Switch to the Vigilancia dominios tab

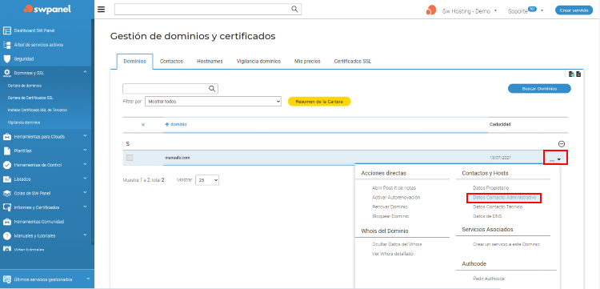(258, 62)
